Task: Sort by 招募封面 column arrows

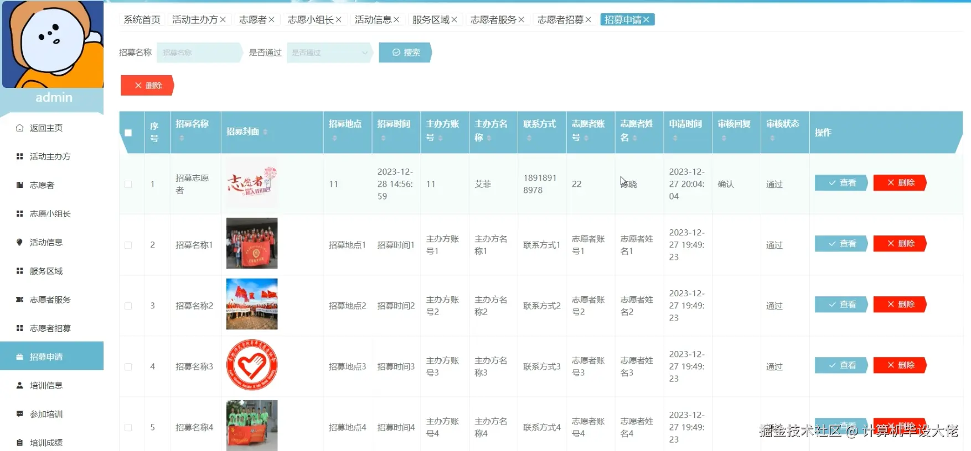Action: point(265,132)
